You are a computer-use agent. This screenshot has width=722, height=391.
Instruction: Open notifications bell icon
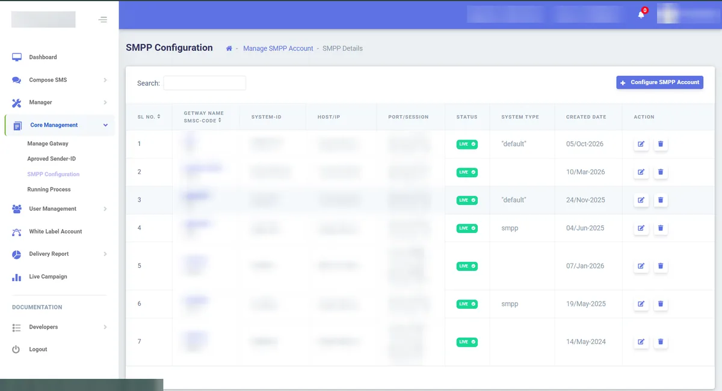(x=641, y=14)
